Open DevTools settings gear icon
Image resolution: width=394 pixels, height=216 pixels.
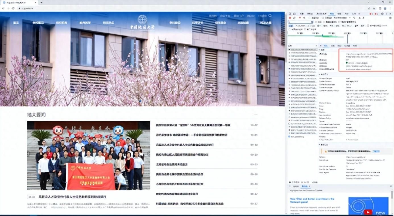coord(382,14)
